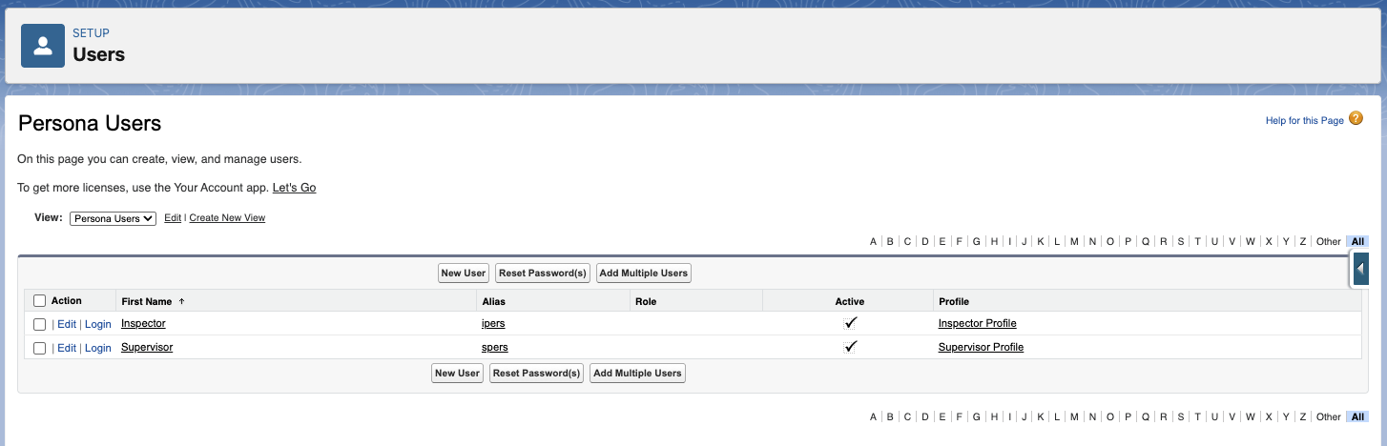Open the Persona Users view dropdown

click(113, 218)
